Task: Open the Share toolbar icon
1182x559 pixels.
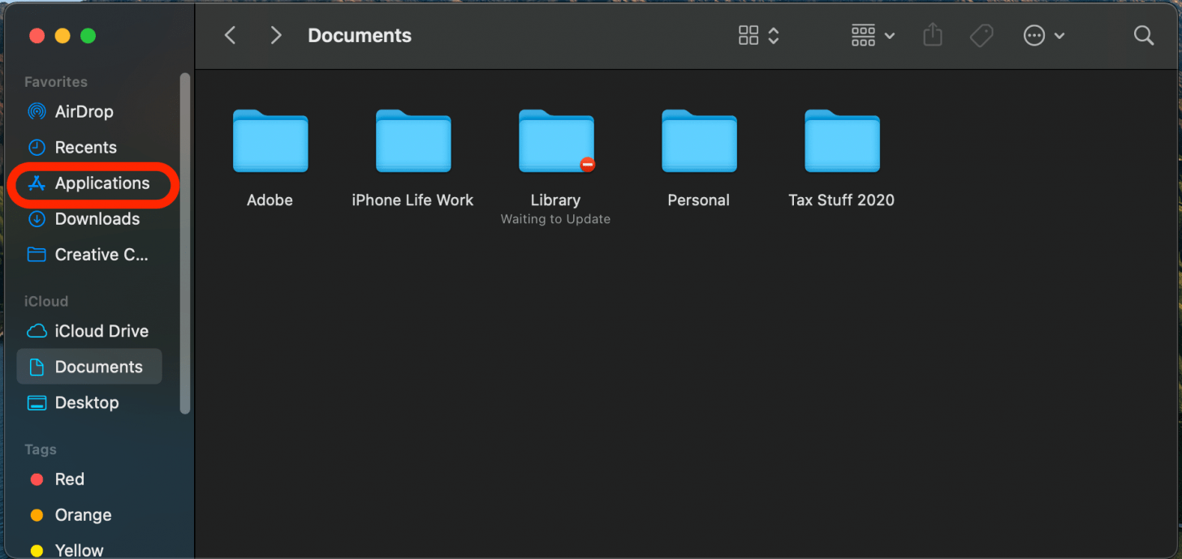Action: click(x=933, y=35)
